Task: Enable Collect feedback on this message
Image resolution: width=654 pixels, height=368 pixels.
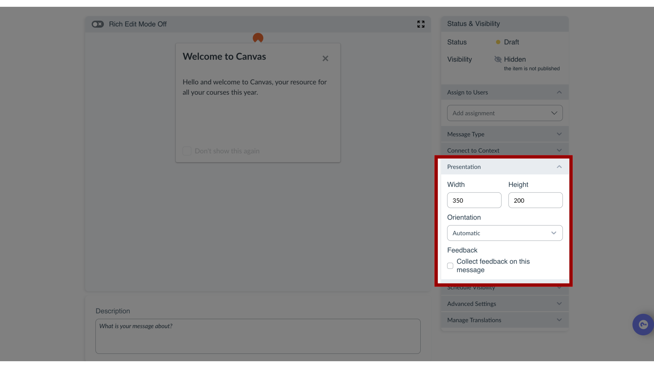Action: click(450, 266)
